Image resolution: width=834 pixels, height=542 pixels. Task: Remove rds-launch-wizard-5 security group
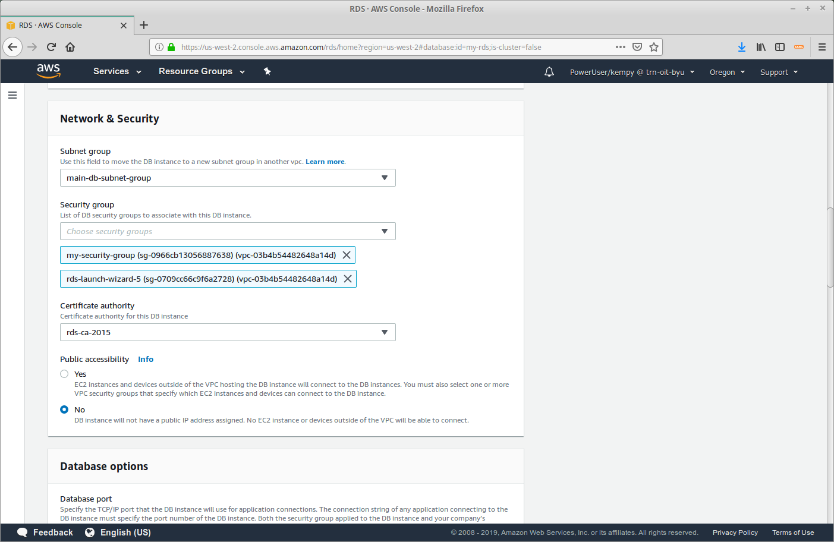click(x=348, y=279)
